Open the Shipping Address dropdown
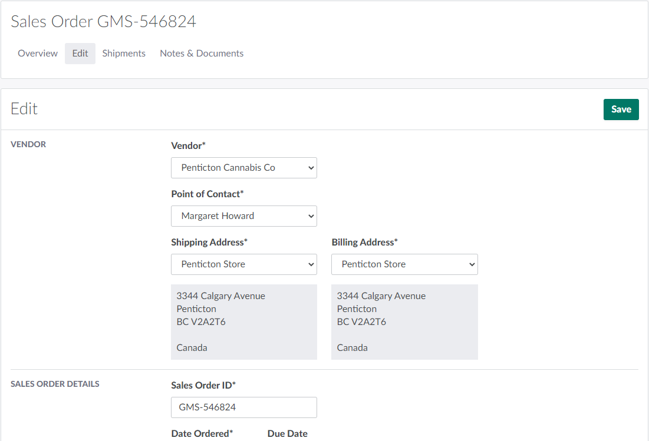649x441 pixels. coord(244,264)
